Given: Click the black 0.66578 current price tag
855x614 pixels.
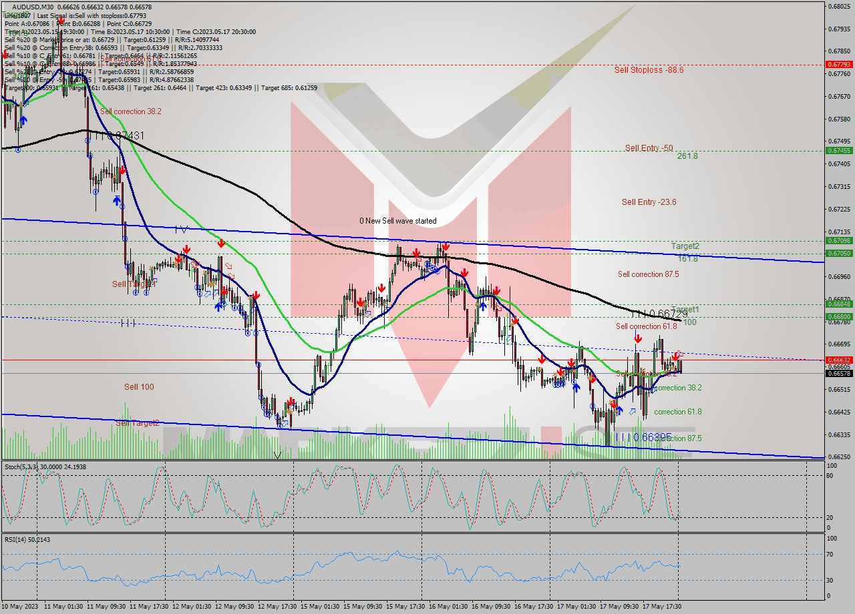Looking at the screenshot, I should point(839,373).
